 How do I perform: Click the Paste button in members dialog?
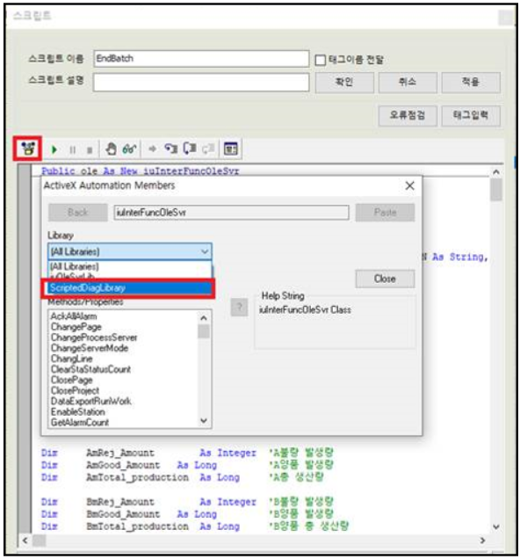coord(385,213)
